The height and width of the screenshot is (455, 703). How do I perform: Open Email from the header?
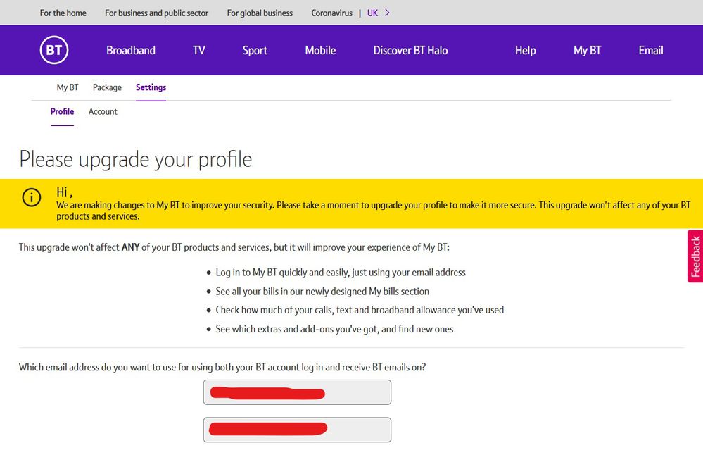point(651,50)
